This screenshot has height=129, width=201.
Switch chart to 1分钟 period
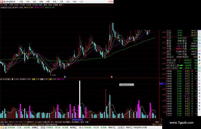click(11, 5)
